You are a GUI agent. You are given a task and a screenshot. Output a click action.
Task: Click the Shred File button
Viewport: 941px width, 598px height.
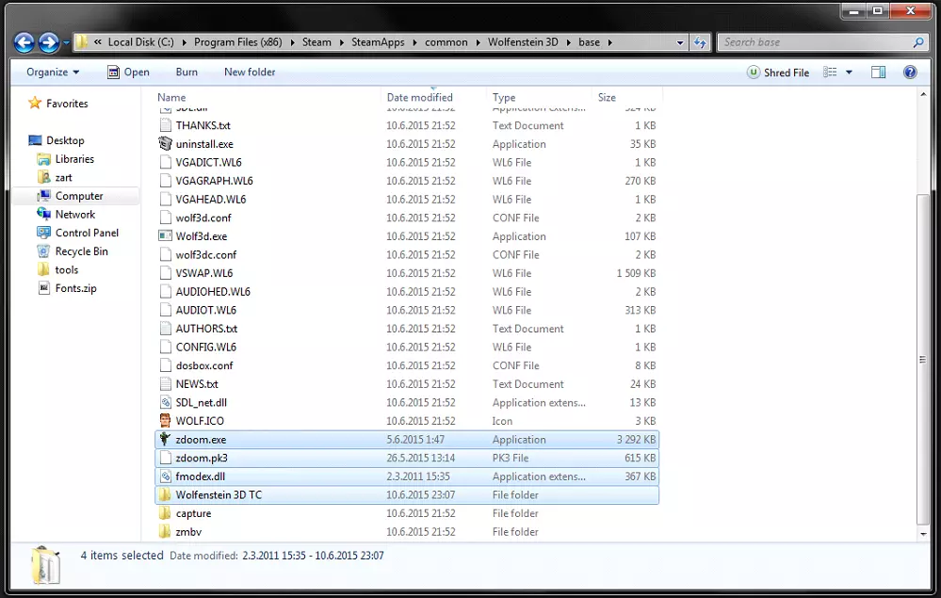pyautogui.click(x=778, y=73)
